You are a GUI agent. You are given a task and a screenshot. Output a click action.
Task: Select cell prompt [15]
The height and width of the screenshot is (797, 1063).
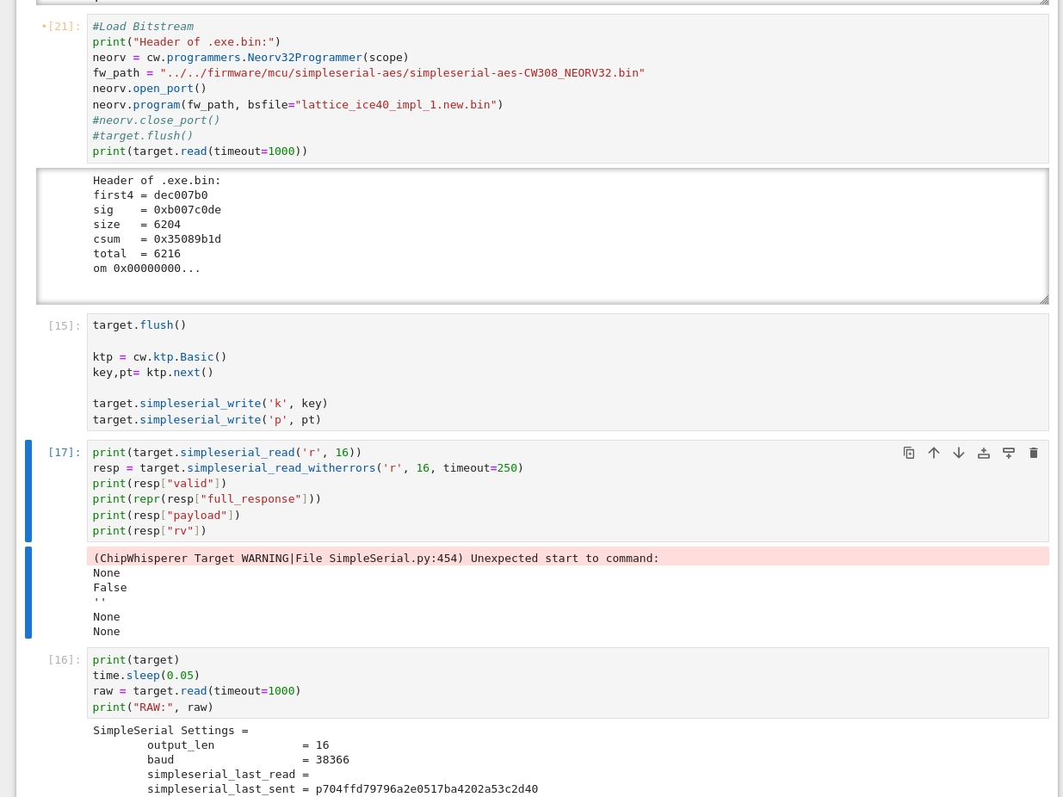(x=64, y=326)
